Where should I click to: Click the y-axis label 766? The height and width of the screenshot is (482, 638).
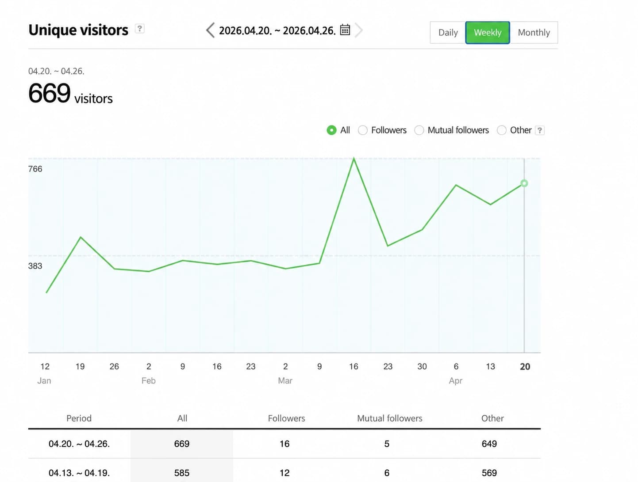point(35,169)
